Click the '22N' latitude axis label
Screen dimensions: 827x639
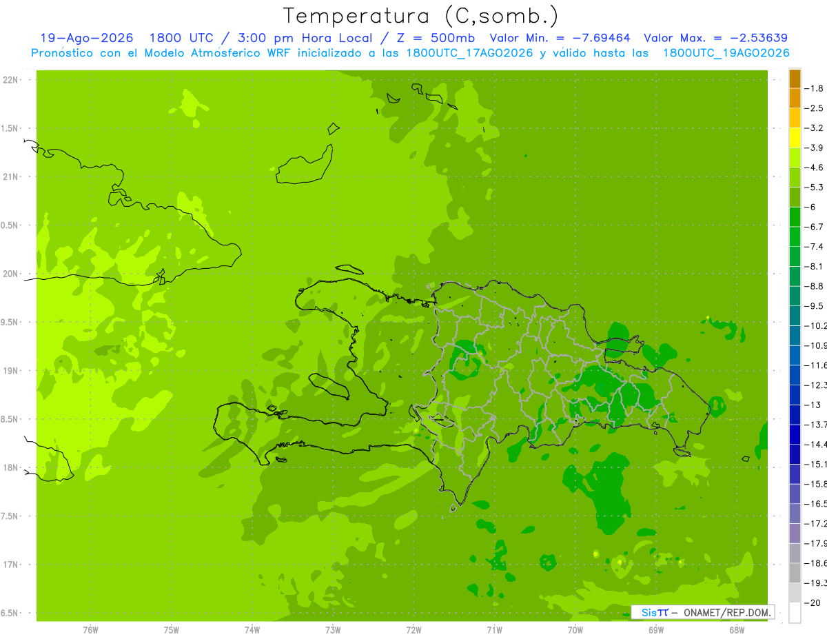(10, 80)
